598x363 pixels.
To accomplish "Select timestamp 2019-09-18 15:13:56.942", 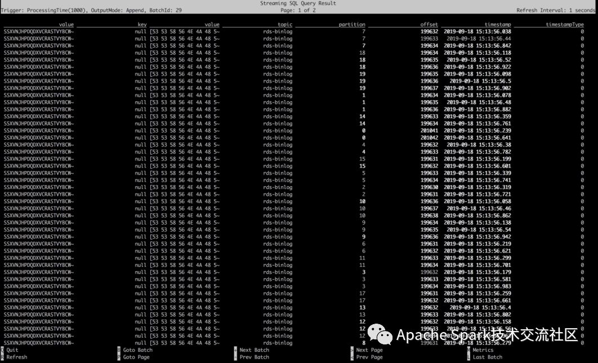I will pyautogui.click(x=477, y=237).
